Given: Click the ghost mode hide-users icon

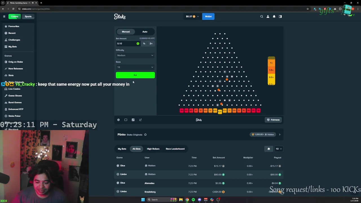Looking at the screenshot, I should [268, 149].
